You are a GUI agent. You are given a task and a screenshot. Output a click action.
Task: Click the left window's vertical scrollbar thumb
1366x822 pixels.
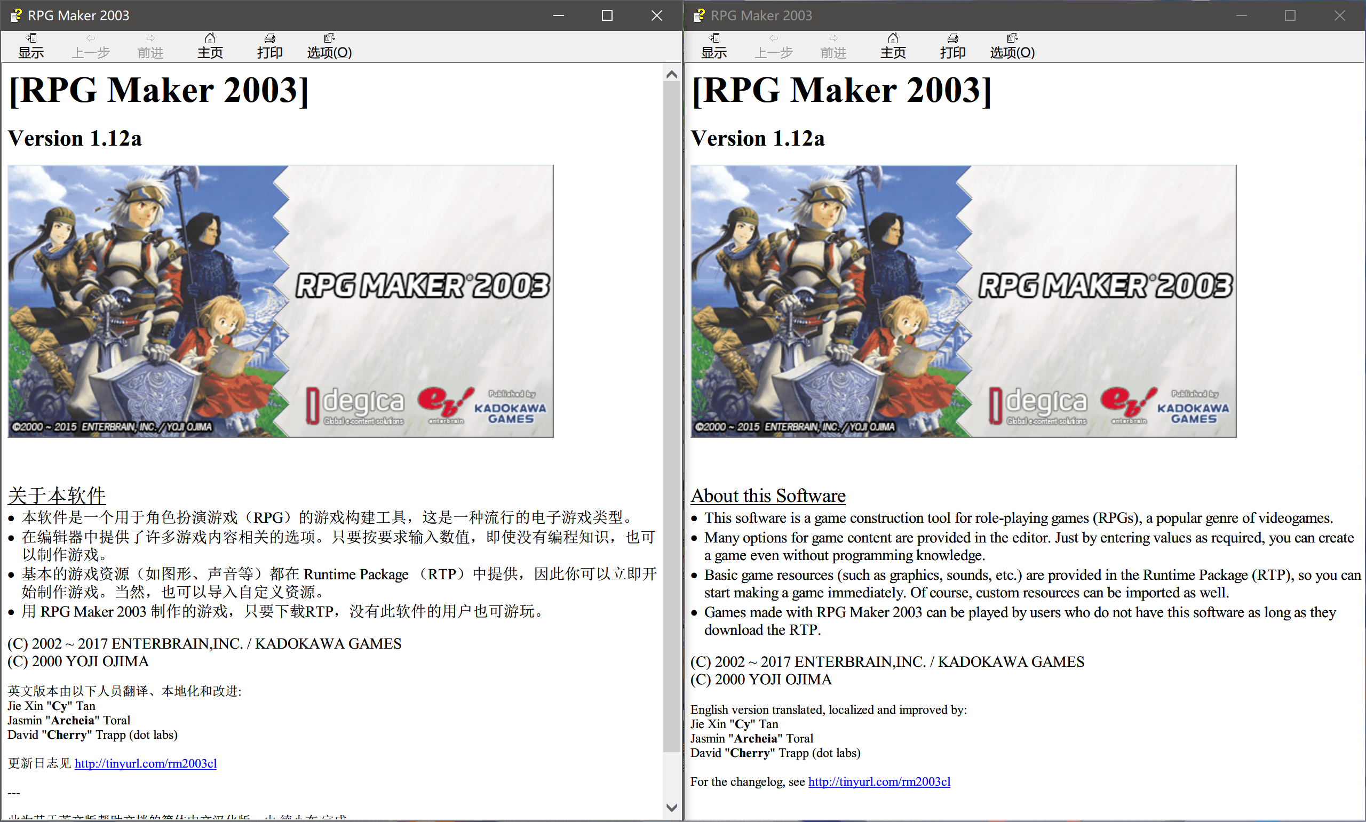[672, 417]
